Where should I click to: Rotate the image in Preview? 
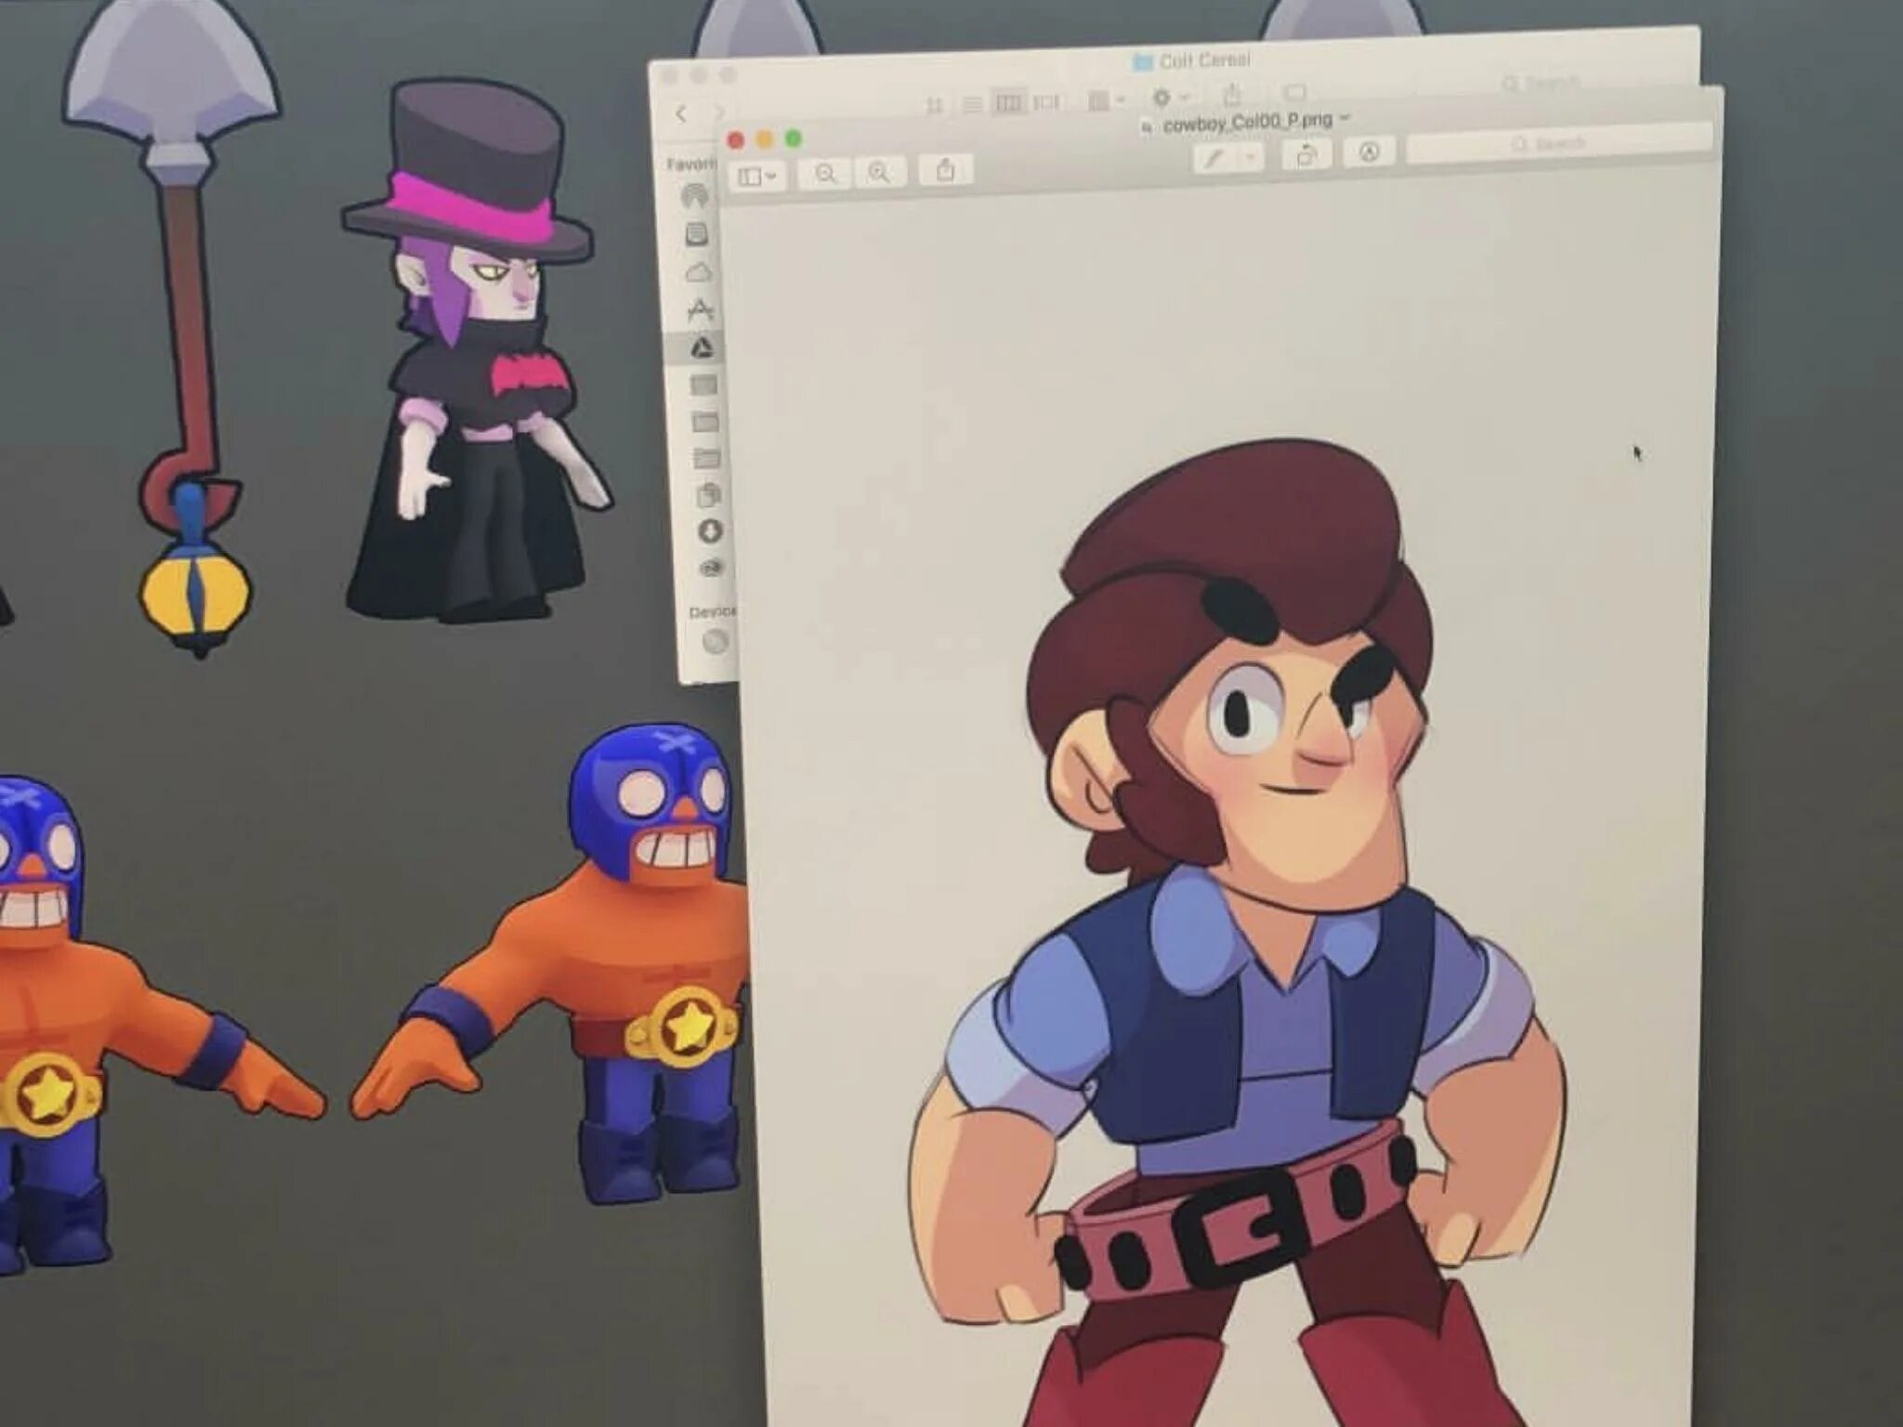[x=1306, y=155]
